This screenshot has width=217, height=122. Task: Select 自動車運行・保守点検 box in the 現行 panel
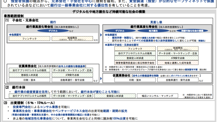point(72,80)
